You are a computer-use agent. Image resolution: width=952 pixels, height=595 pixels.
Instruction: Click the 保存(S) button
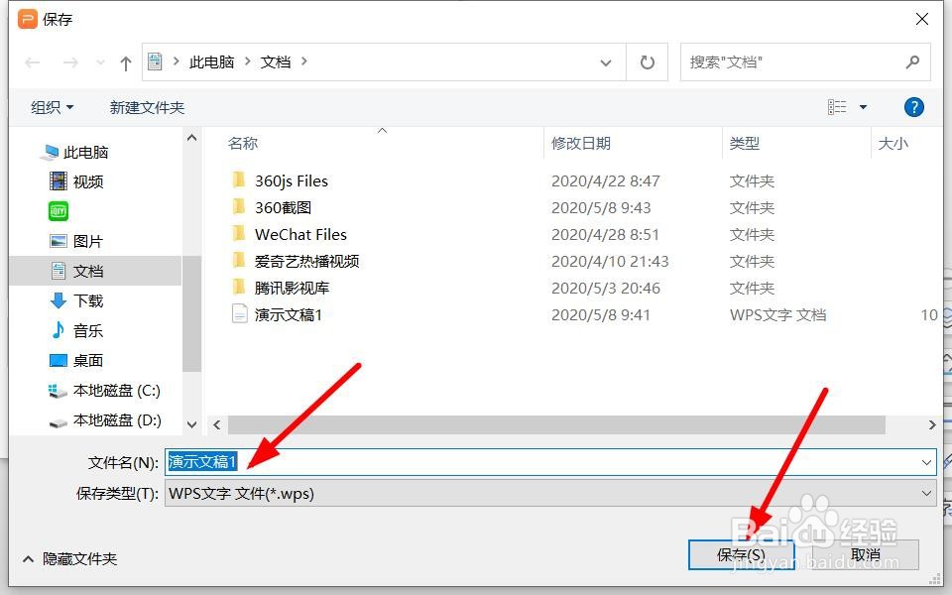coord(742,553)
